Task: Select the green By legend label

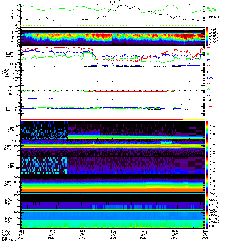Action: [x=209, y=54]
